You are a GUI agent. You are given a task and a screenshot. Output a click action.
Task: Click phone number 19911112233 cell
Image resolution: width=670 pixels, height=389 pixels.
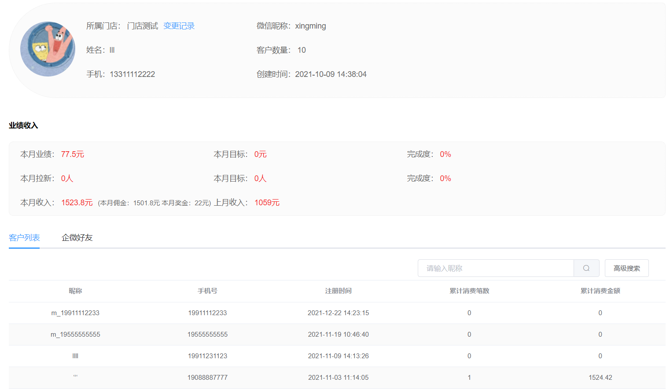tap(207, 313)
